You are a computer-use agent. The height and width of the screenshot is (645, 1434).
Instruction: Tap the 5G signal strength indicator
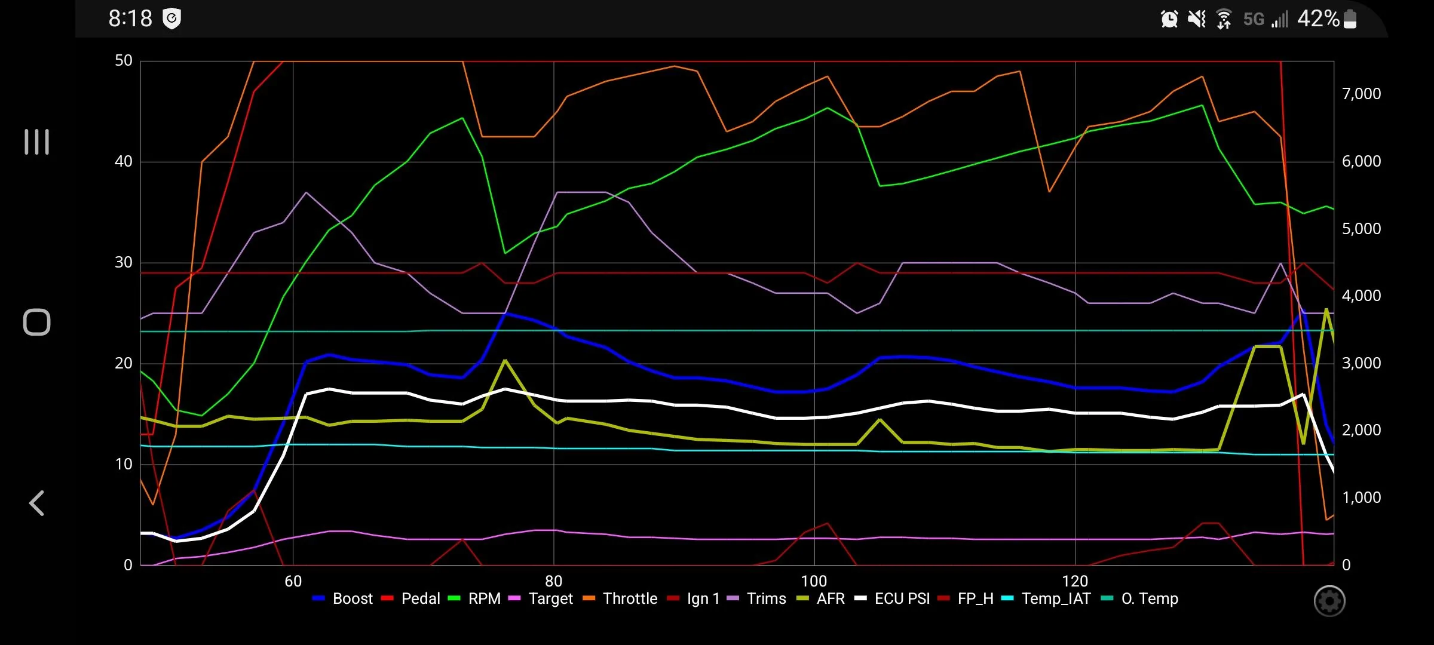[x=1279, y=19]
